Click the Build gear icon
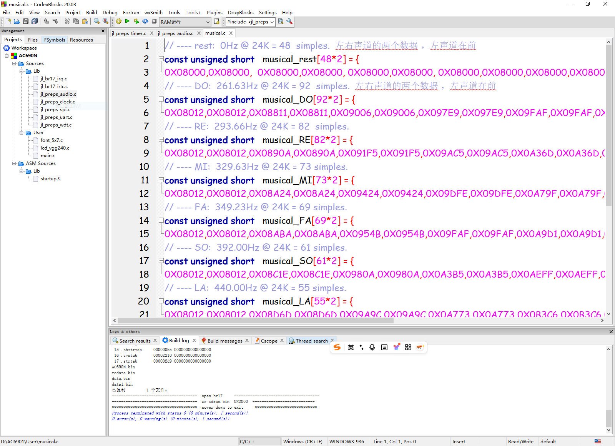The height and width of the screenshot is (446, 615). 119,22
